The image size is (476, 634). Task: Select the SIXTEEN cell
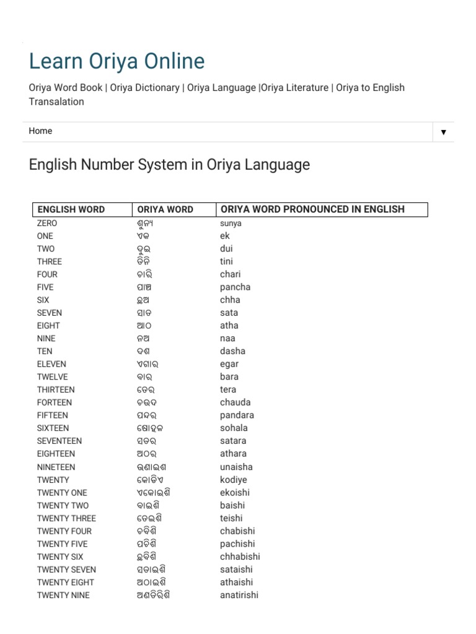click(53, 428)
